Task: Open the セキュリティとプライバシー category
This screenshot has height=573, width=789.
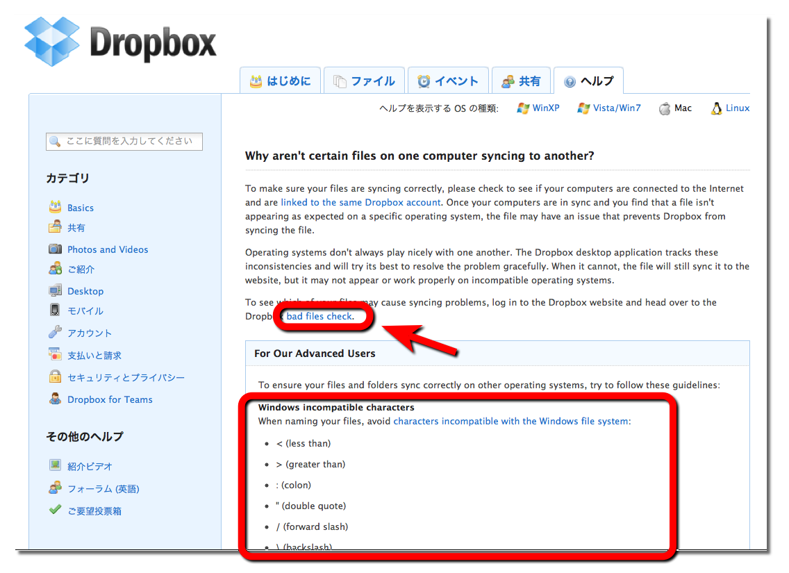Action: coord(126,377)
